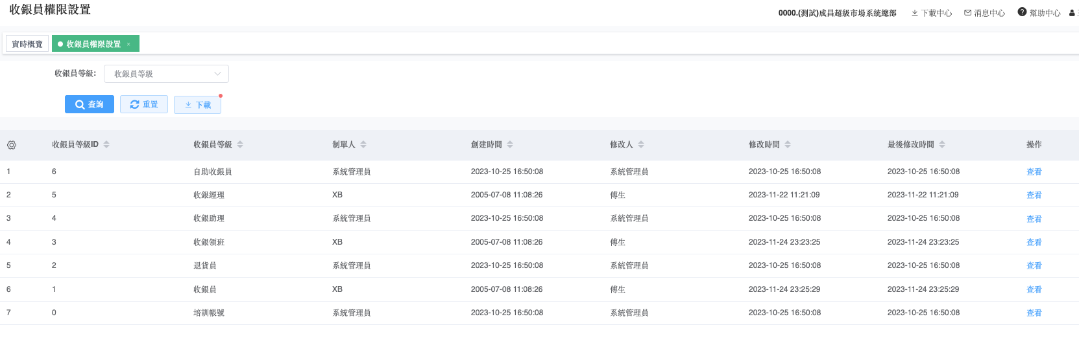Open the 收銀員等級 dropdown
Image resolution: width=1079 pixels, height=356 pixels.
(166, 74)
